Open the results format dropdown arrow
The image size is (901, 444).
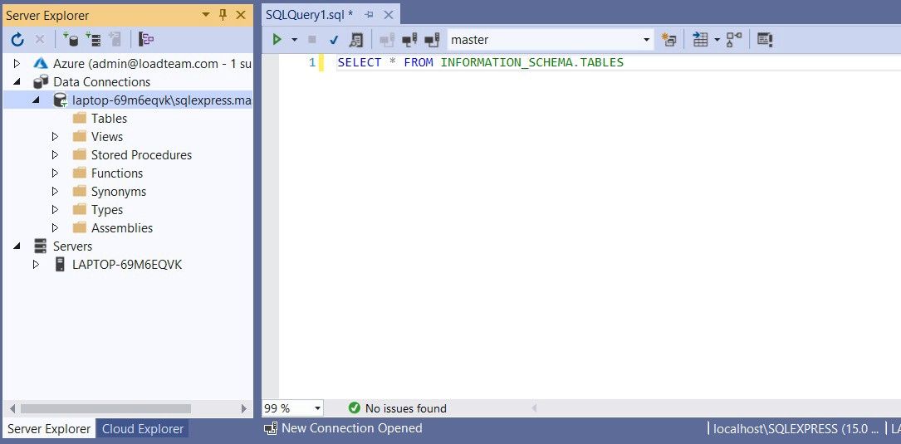(x=717, y=40)
